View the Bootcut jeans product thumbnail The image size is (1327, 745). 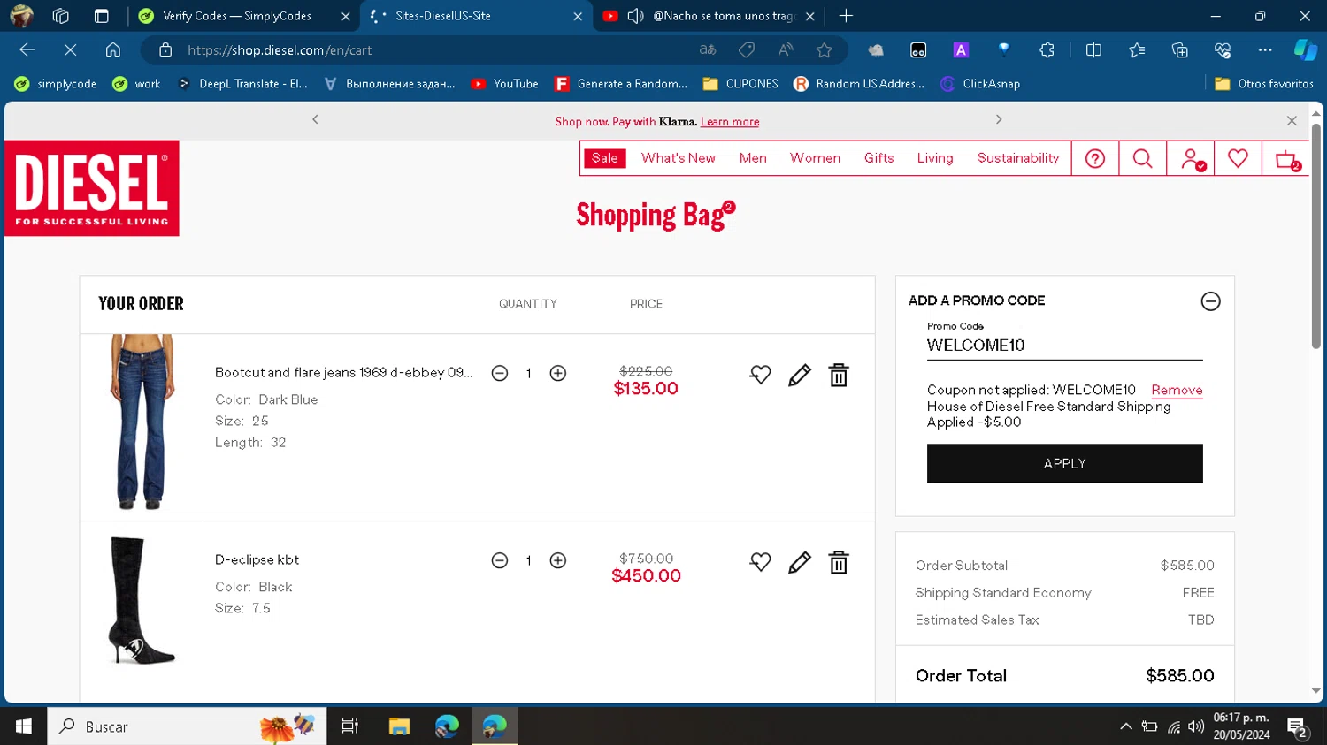tap(142, 422)
